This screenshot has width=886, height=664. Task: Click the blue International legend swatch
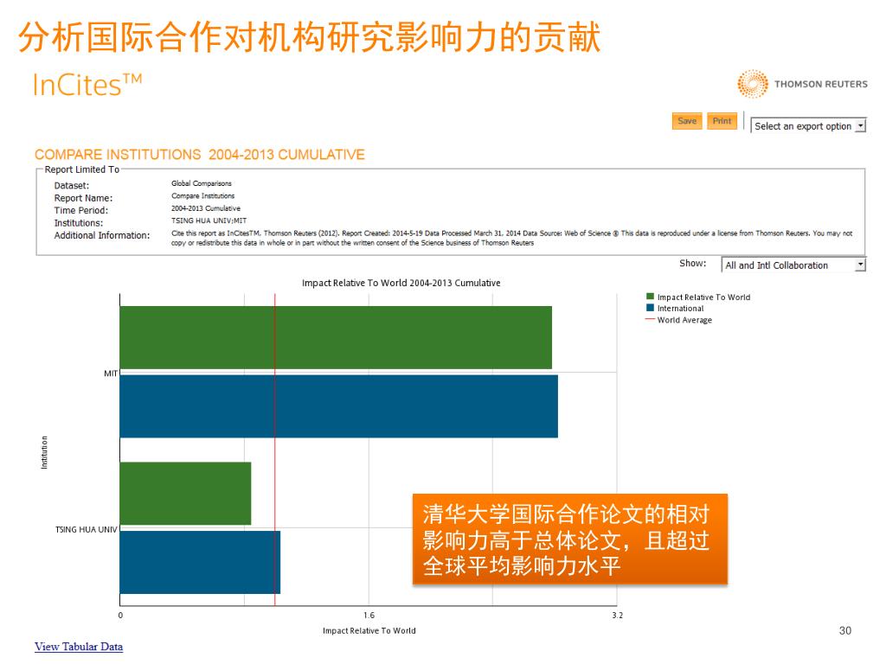650,308
